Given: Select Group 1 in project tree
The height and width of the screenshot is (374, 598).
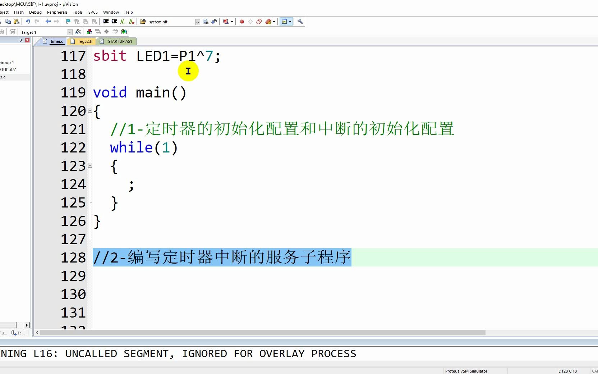Looking at the screenshot, I should coord(7,63).
